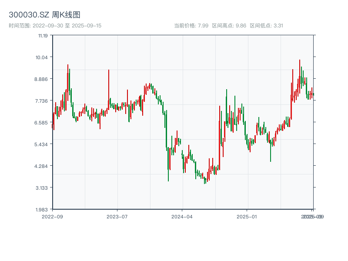The height and width of the screenshot is (261, 348).
Task: Click the y-axis value 1.983
Action: (x=41, y=210)
